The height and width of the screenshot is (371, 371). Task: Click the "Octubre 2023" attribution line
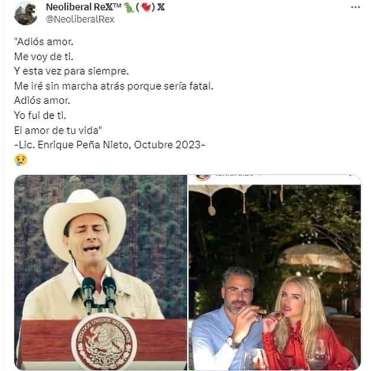(109, 143)
